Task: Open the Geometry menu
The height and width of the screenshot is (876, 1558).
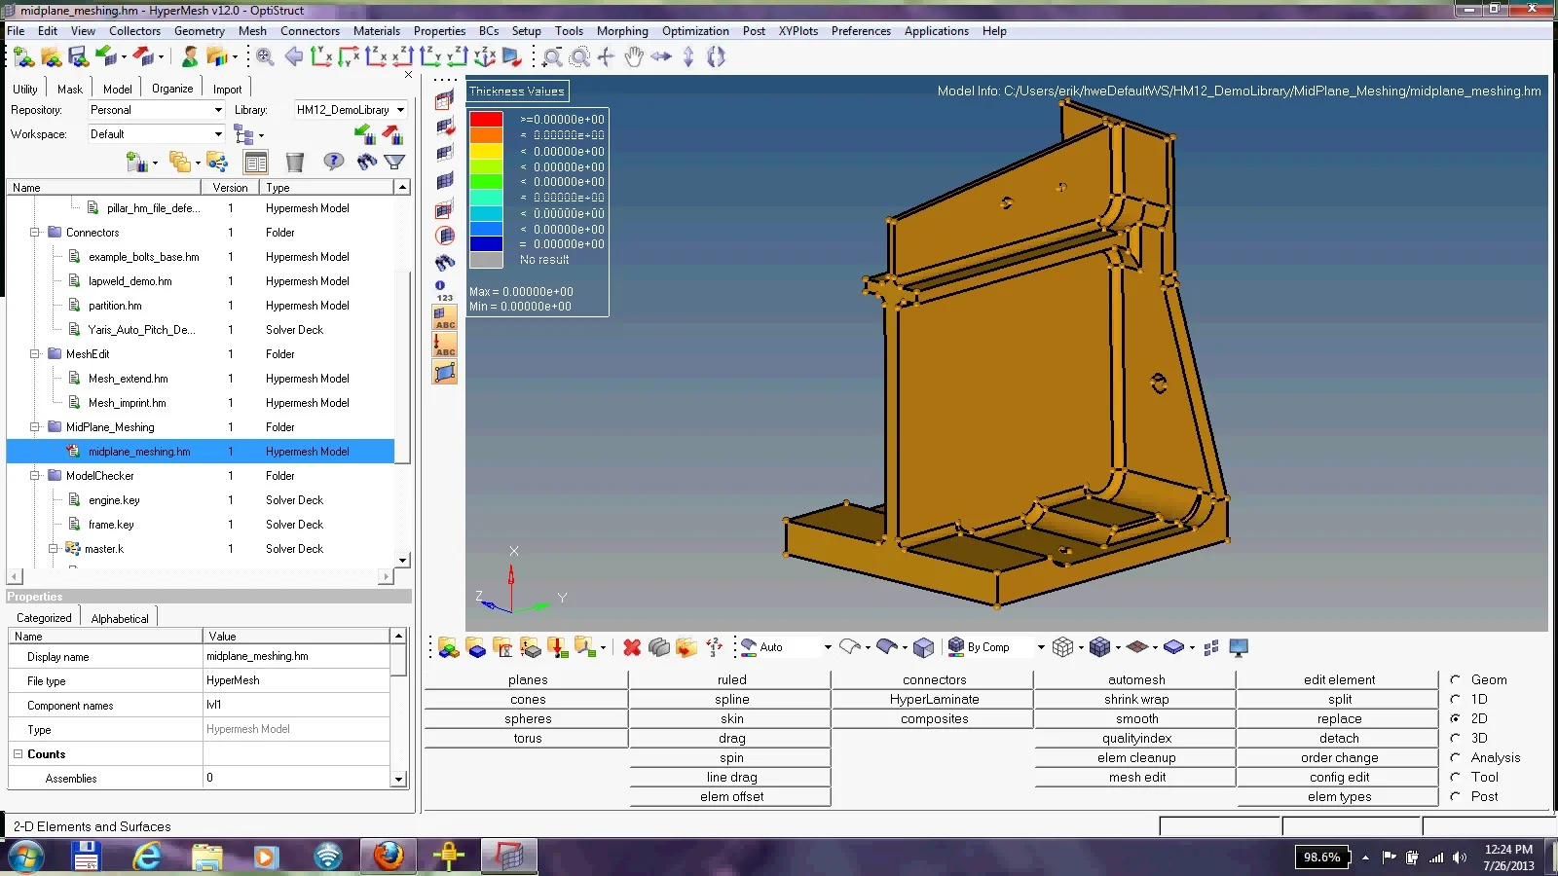Action: [x=199, y=31]
